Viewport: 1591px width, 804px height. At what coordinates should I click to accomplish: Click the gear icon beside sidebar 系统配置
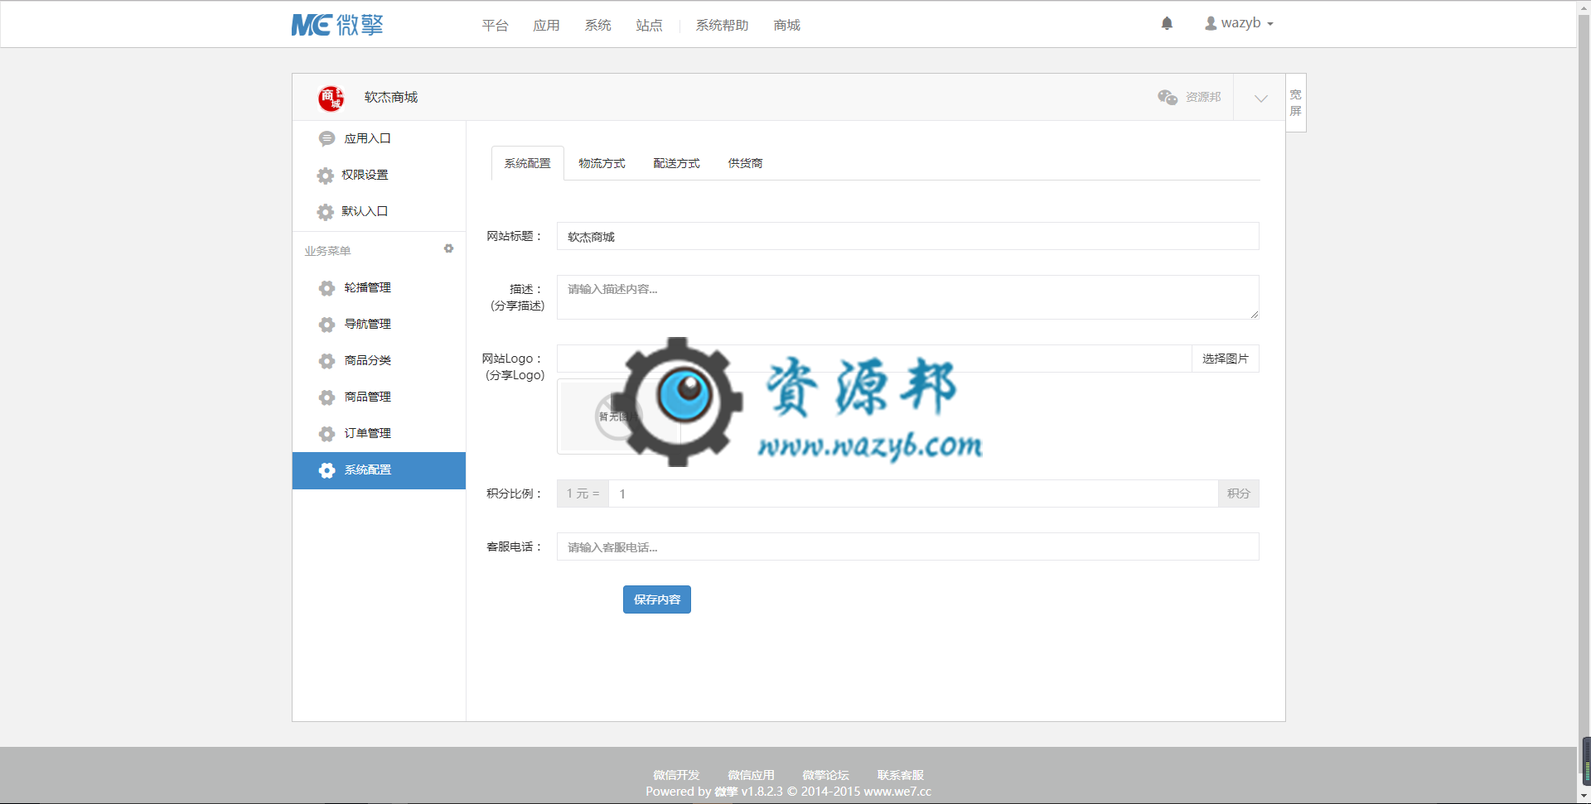point(326,470)
